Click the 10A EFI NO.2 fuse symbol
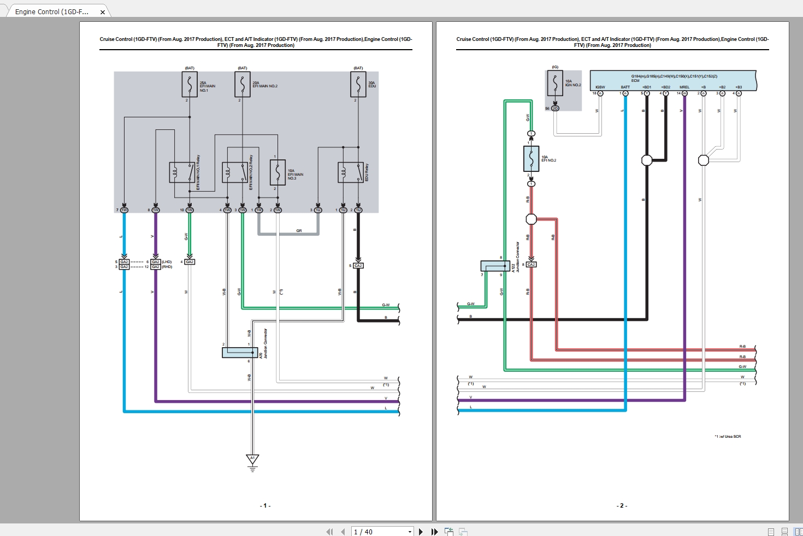Image resolution: width=803 pixels, height=536 pixels. pyautogui.click(x=532, y=159)
